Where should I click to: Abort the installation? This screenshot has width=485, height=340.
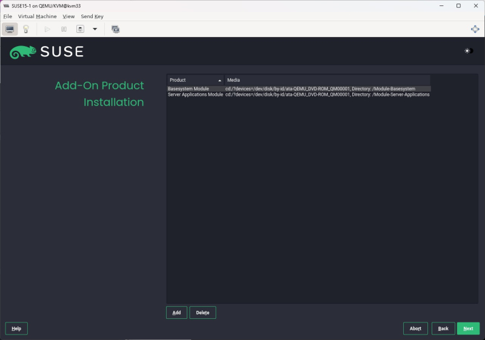tap(415, 328)
